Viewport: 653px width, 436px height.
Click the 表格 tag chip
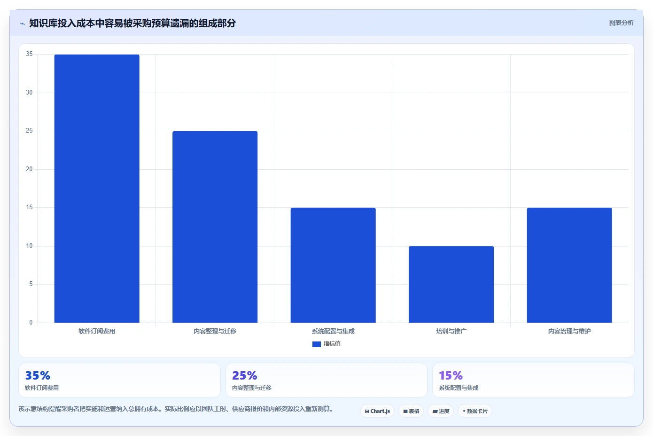pos(411,411)
